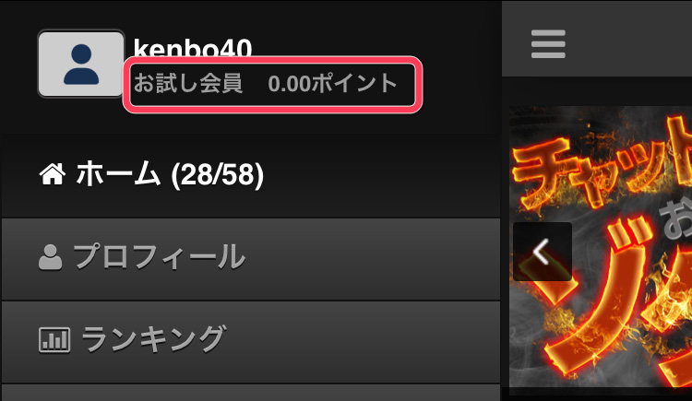Show previous banner with left chevron
The width and height of the screenshot is (692, 401).
coord(543,252)
